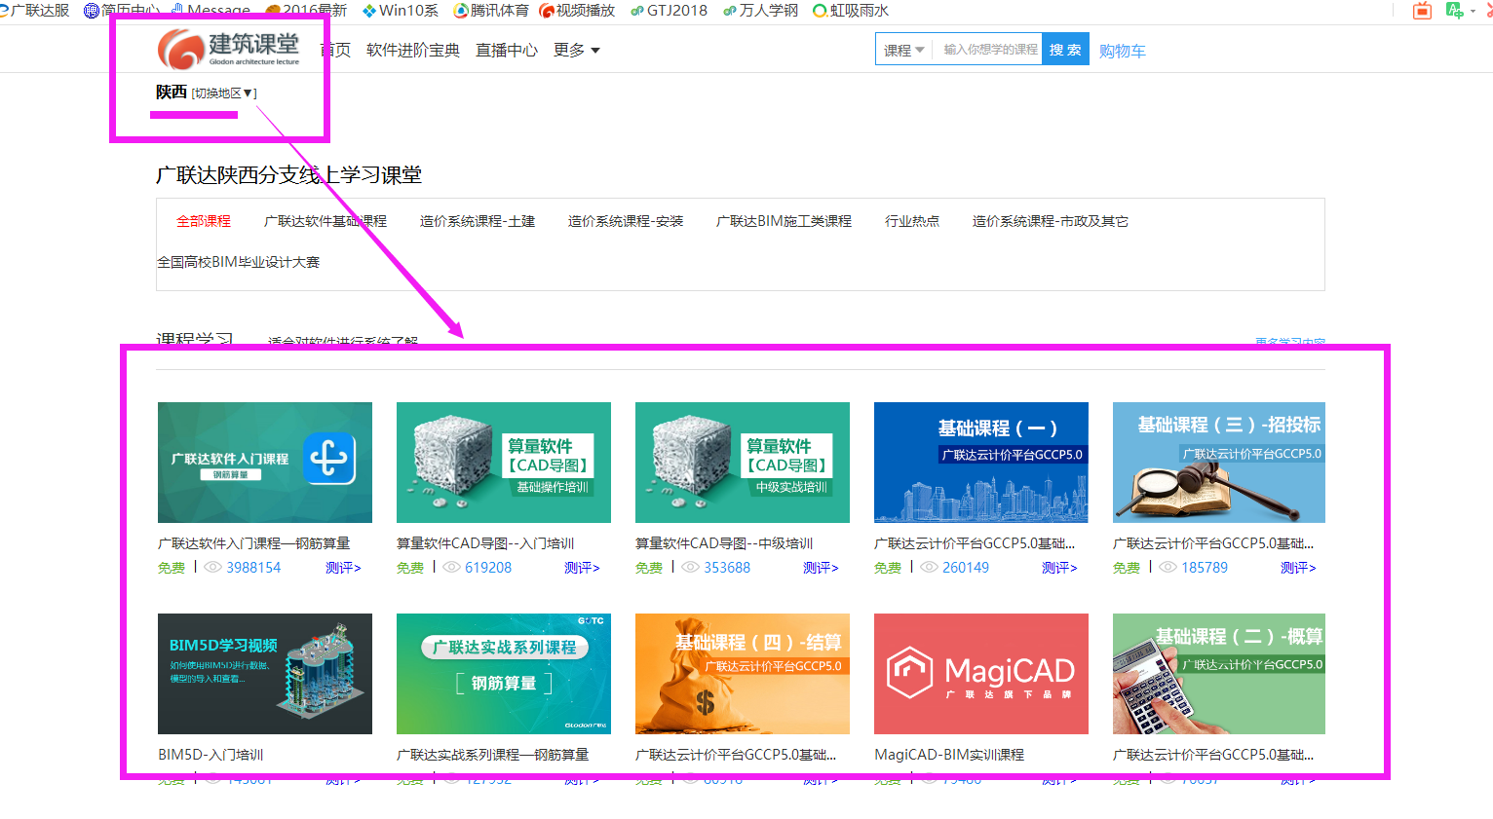Viewport: 1493px width, 819px height.
Task: Open the GTJ2018 bookmark
Action: pos(669,10)
